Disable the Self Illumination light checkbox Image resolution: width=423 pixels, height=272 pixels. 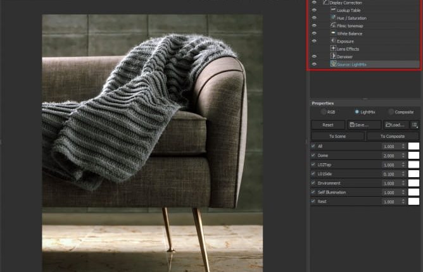[x=313, y=192]
